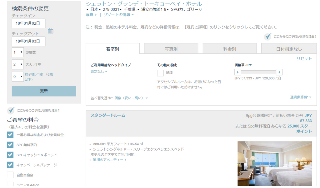Open the check-in calendar icon
This screenshot has height=188, width=320.
coord(51,31)
